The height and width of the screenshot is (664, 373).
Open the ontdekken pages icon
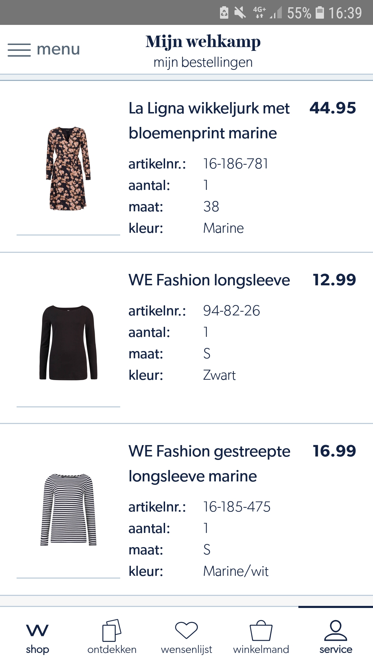(x=112, y=630)
